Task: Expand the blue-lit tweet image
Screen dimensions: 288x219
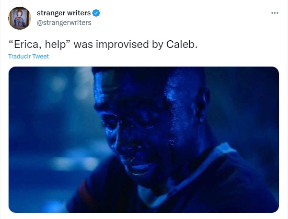Action: pyautogui.click(x=144, y=139)
